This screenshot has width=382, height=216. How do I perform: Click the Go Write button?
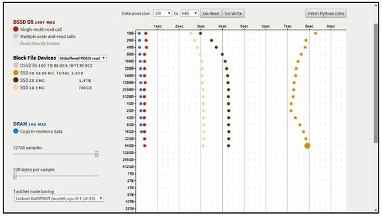point(233,14)
